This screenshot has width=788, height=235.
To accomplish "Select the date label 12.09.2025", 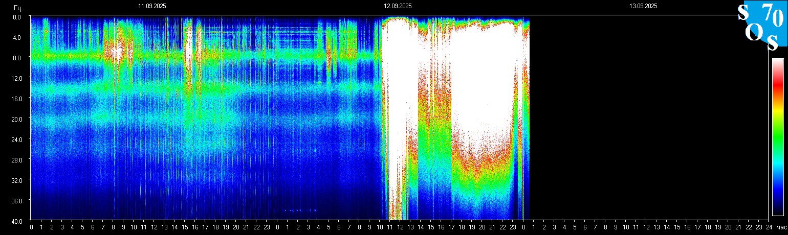I will pos(398,6).
